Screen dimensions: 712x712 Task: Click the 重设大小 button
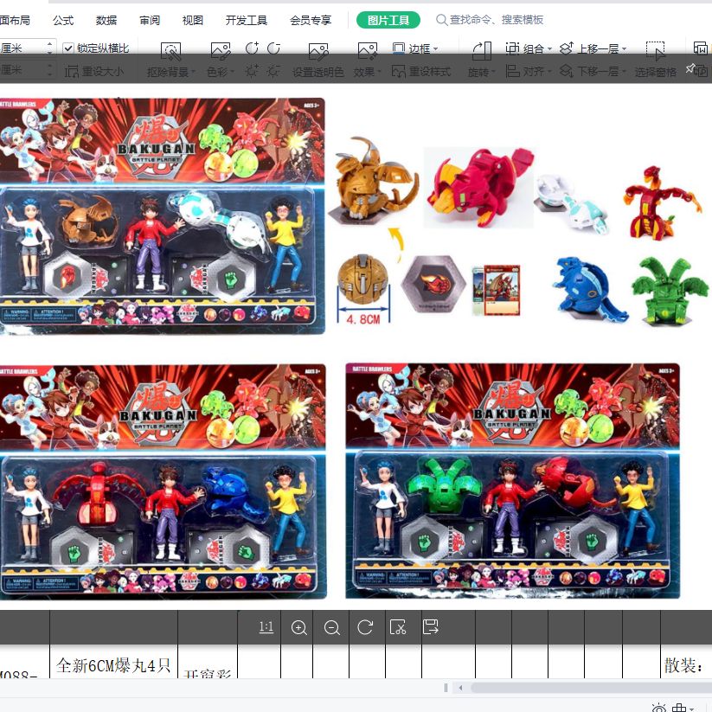(93, 71)
